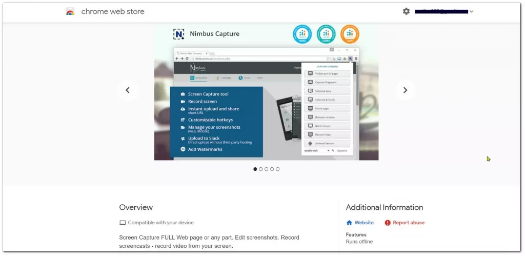
Task: Click 'Compatible with your device' text
Action: click(x=160, y=223)
